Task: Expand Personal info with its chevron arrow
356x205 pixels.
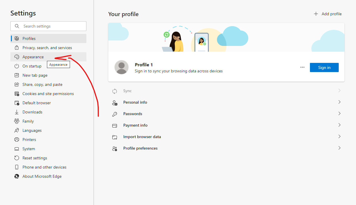Action: [339, 102]
